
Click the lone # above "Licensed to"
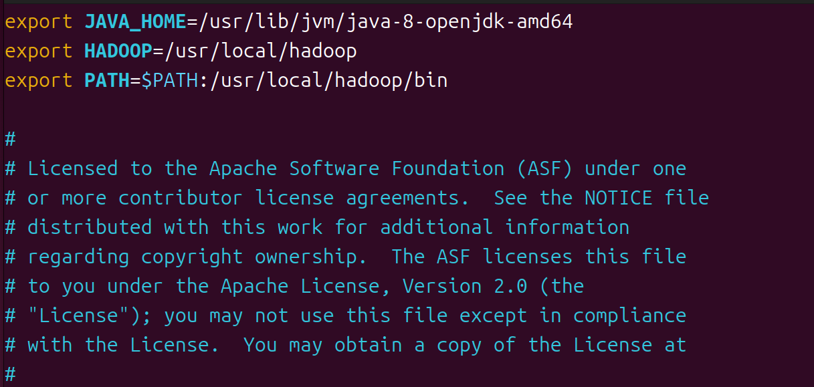10,140
